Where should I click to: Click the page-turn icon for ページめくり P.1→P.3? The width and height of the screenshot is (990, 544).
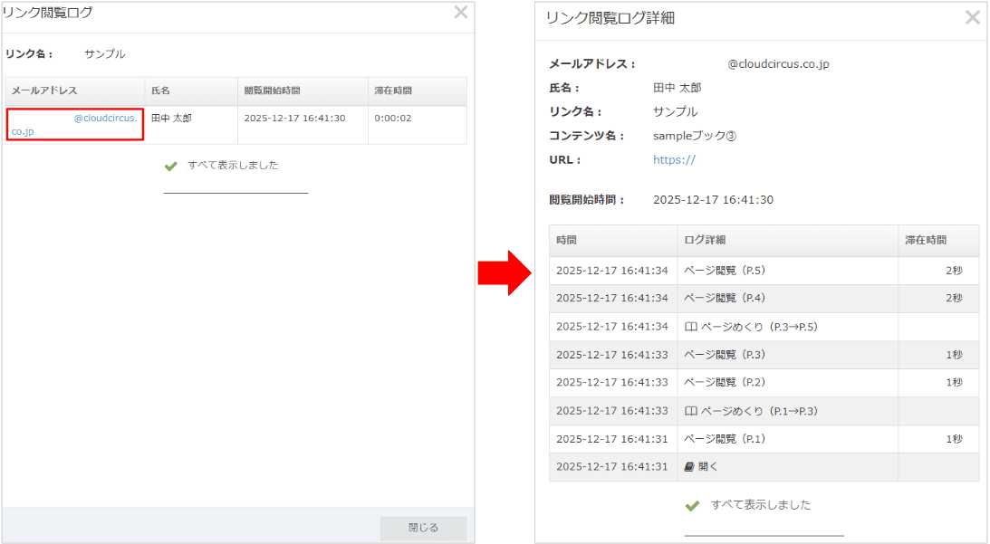pyautogui.click(x=688, y=410)
